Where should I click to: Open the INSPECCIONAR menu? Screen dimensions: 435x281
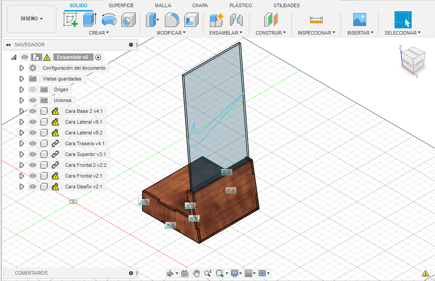[x=316, y=33]
